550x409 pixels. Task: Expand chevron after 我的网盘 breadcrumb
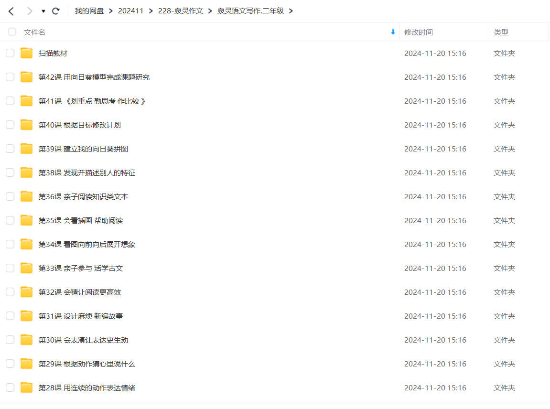click(x=111, y=11)
